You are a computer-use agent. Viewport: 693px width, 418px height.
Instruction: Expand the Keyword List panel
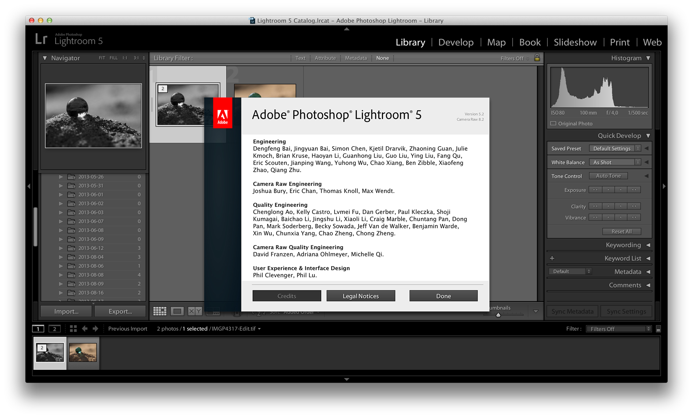click(648, 258)
